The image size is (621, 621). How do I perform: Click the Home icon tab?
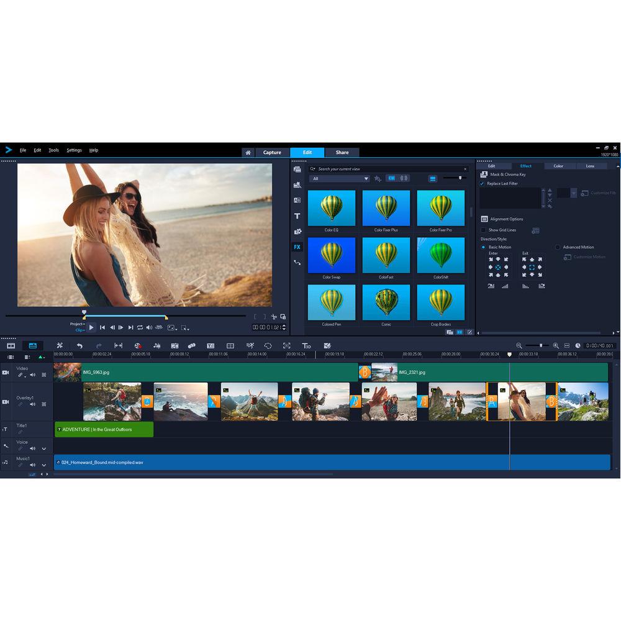pos(248,152)
